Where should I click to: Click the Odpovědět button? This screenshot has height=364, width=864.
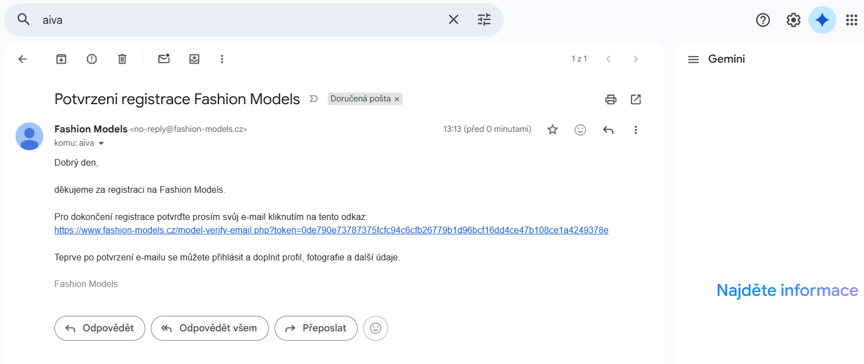[100, 328]
